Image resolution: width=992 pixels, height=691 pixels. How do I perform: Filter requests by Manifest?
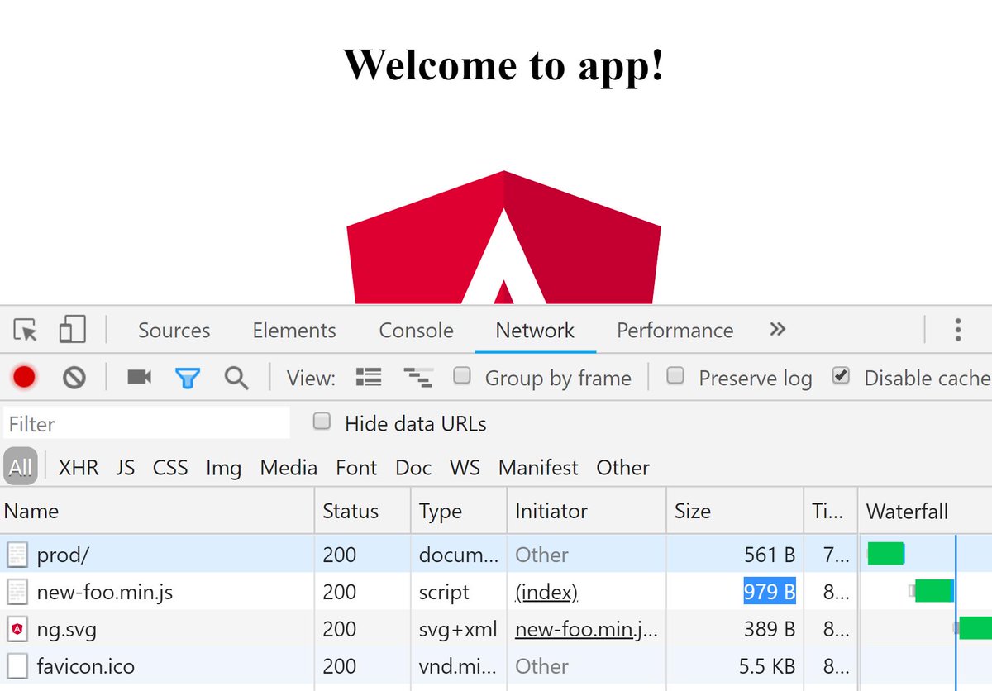[538, 468]
